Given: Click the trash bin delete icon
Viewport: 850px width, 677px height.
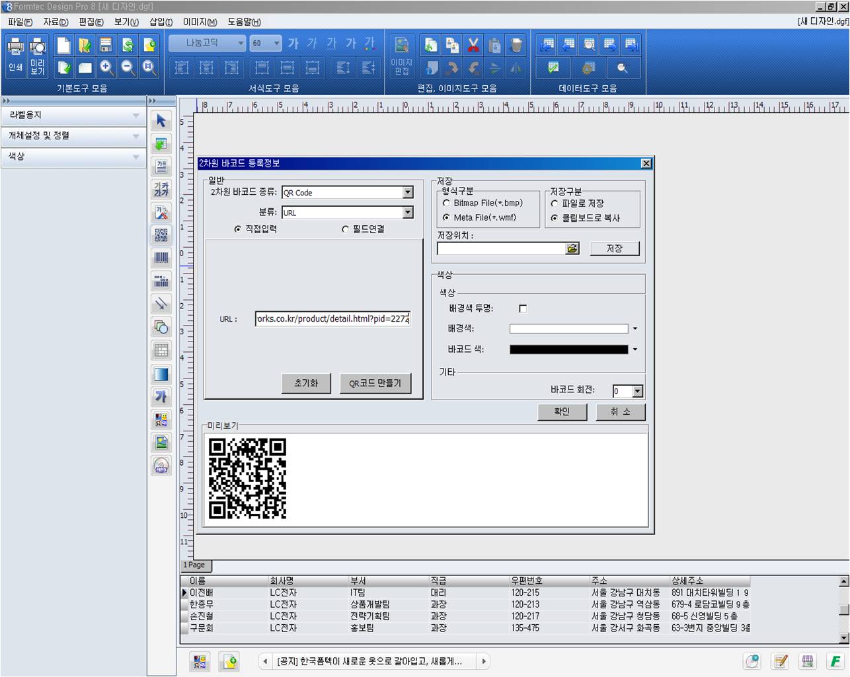Looking at the screenshot, I should pos(516,45).
